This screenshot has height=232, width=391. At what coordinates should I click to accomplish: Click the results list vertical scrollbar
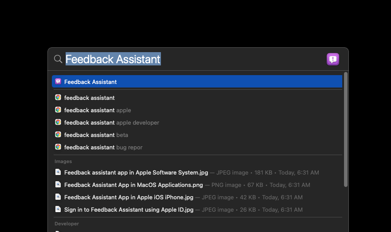click(x=346, y=129)
